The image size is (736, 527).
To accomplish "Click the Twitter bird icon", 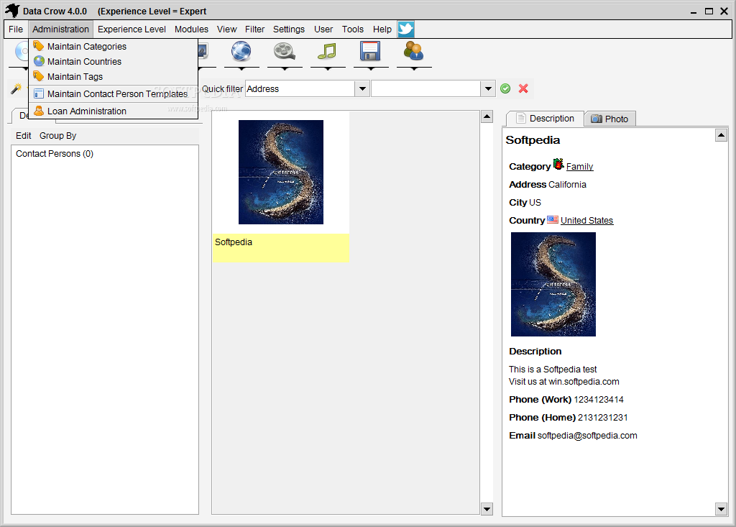I will click(405, 29).
